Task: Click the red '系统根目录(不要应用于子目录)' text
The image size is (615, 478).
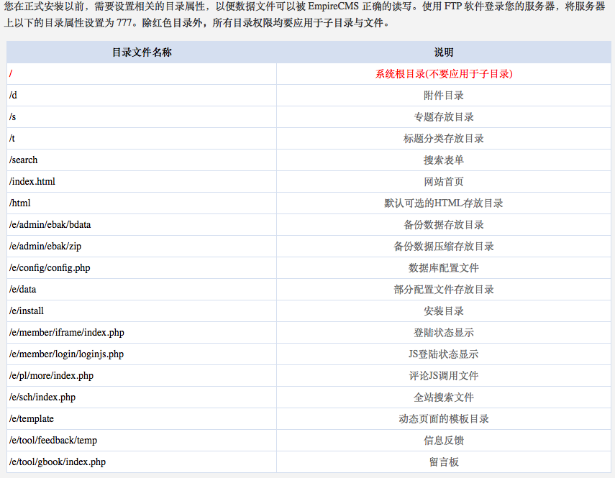Action: [444, 73]
